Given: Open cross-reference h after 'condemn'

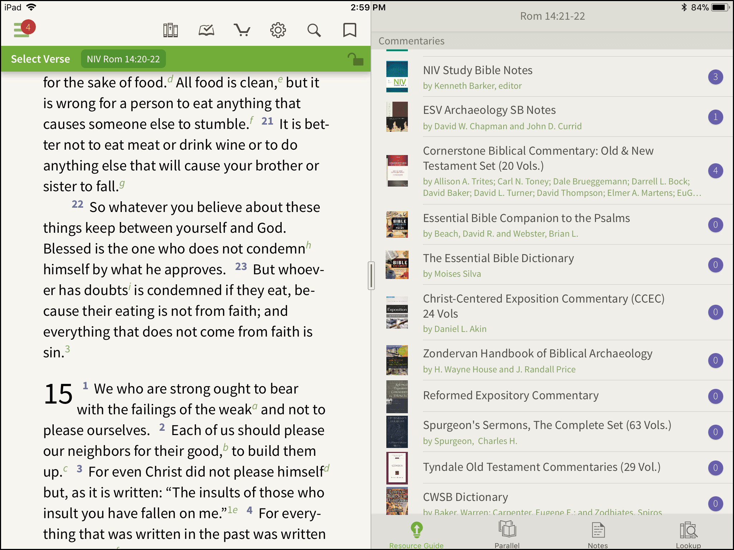Looking at the screenshot, I should click(x=309, y=245).
